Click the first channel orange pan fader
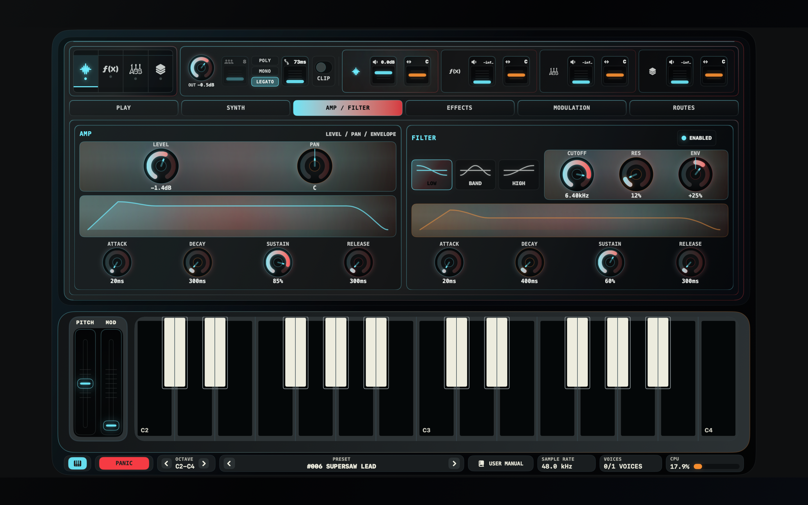 [x=417, y=75]
